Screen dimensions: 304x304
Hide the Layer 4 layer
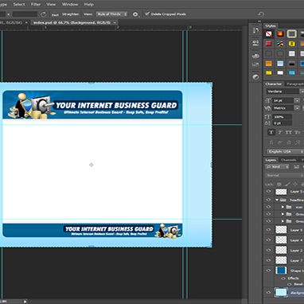tap(268, 240)
